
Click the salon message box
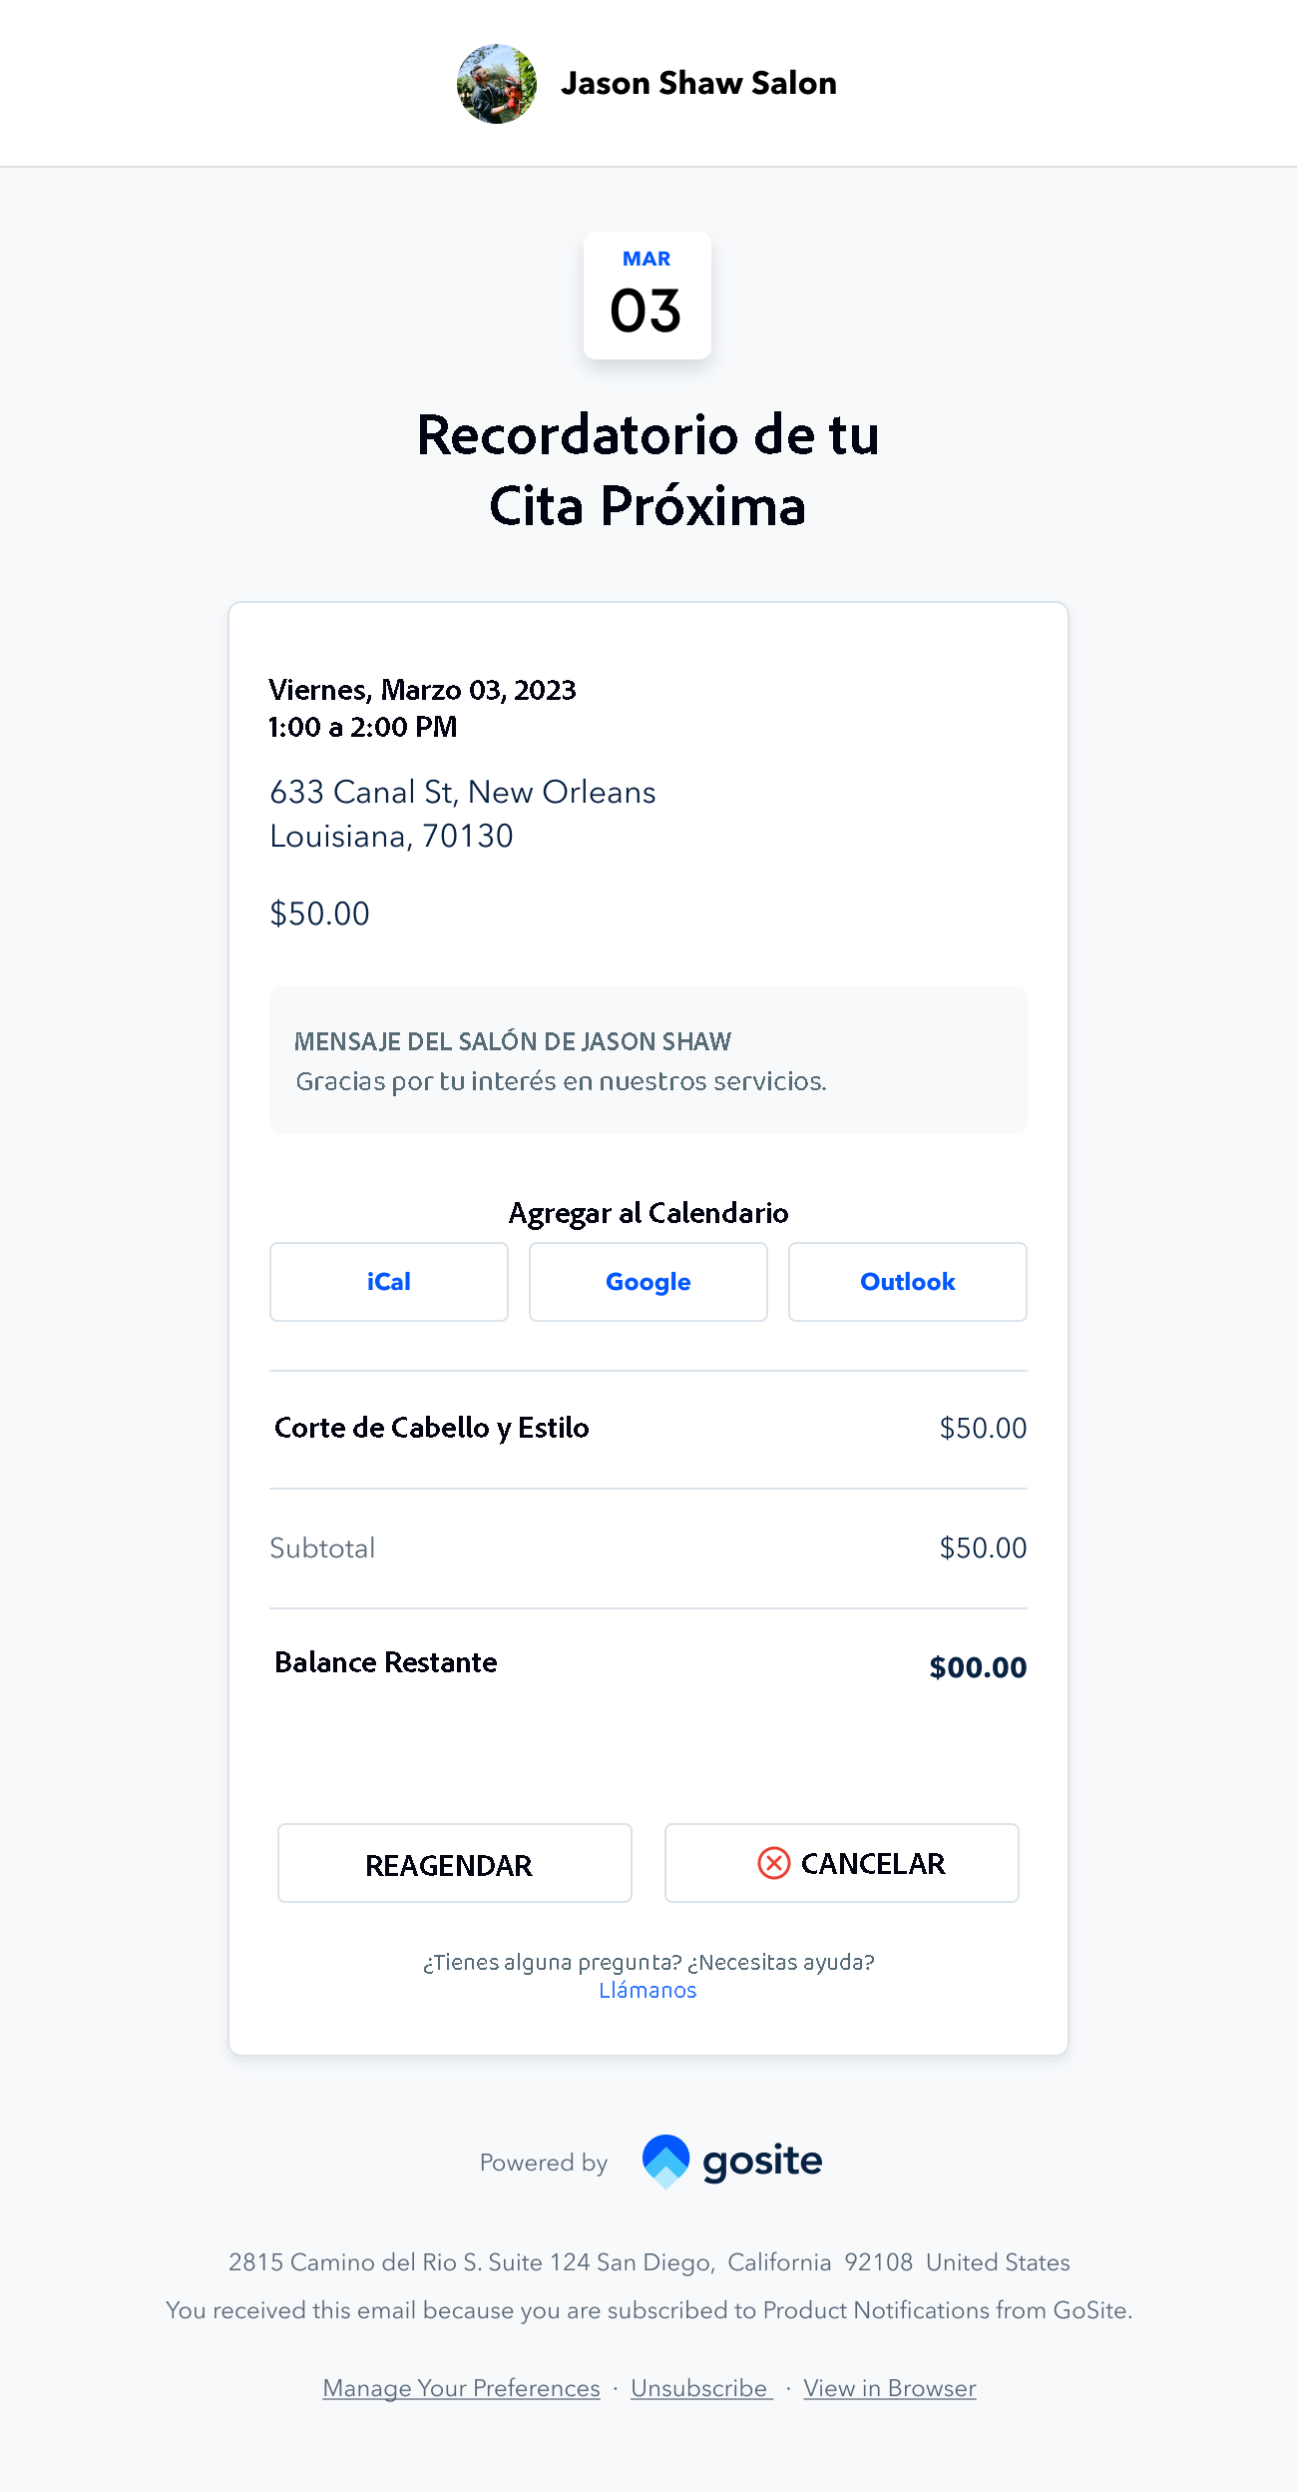[x=648, y=1060]
